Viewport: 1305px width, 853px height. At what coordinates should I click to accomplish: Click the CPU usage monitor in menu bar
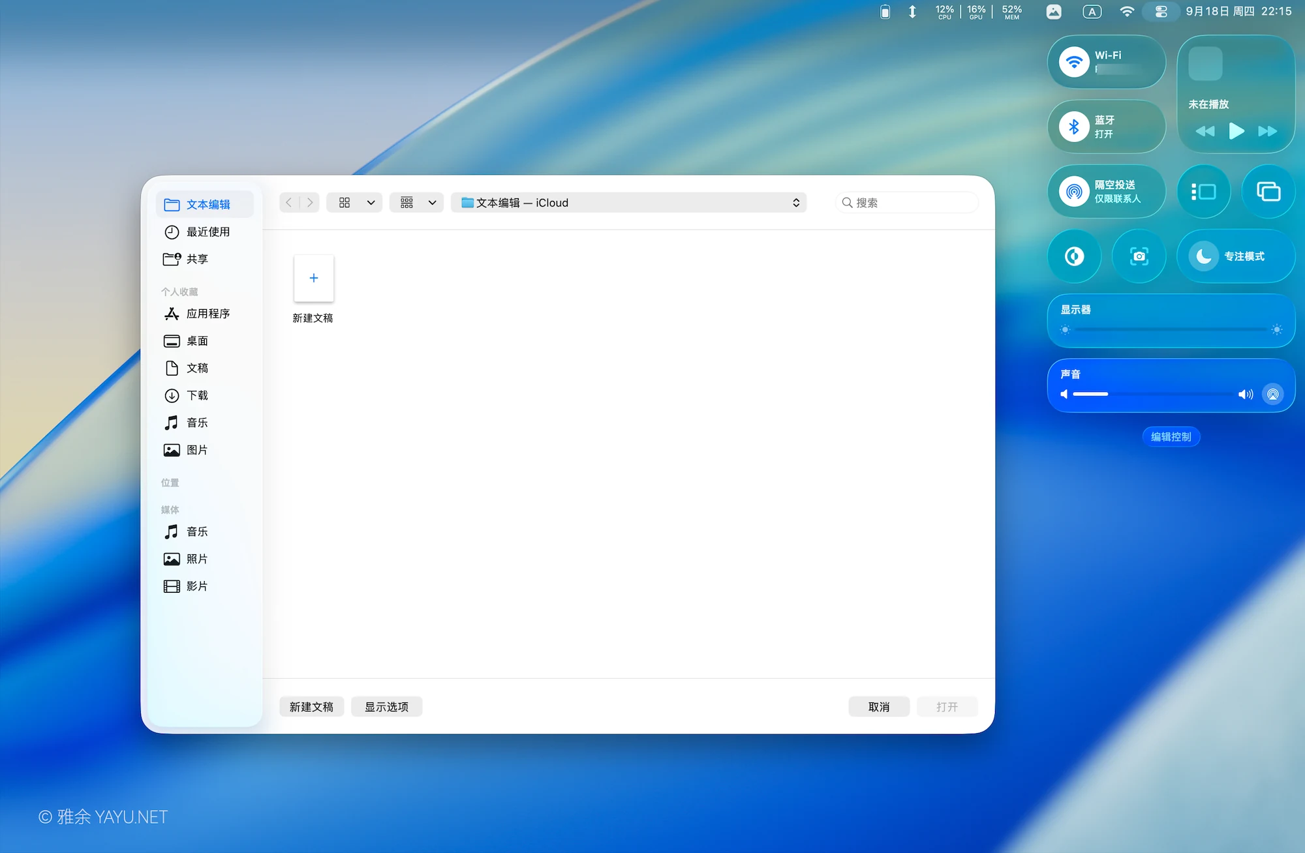coord(944,12)
